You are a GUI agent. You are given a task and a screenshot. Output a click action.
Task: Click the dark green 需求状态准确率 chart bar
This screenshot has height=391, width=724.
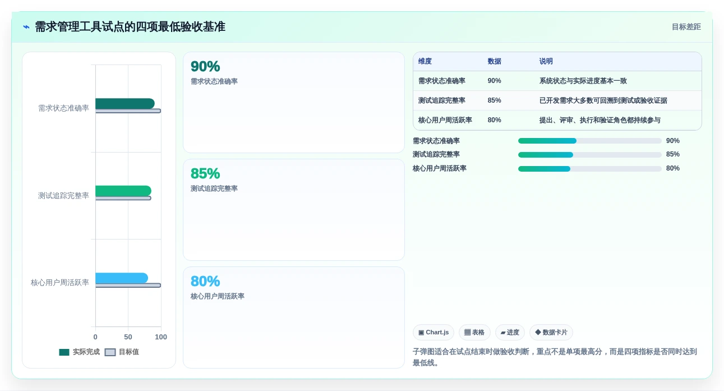[x=125, y=104]
